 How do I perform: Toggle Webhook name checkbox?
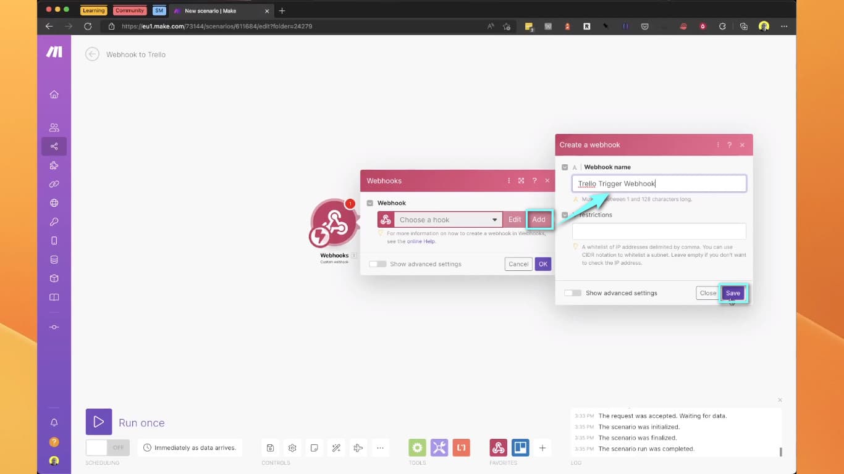[565, 167]
